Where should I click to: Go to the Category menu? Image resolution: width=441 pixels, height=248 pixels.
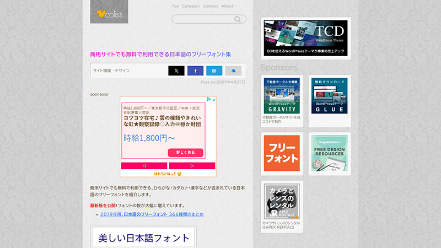(191, 6)
